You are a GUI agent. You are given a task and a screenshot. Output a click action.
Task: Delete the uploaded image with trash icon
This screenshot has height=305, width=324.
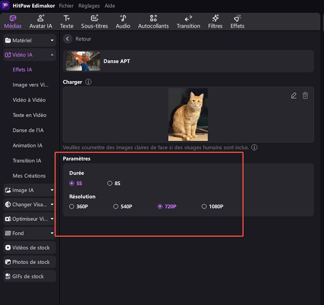click(x=305, y=95)
